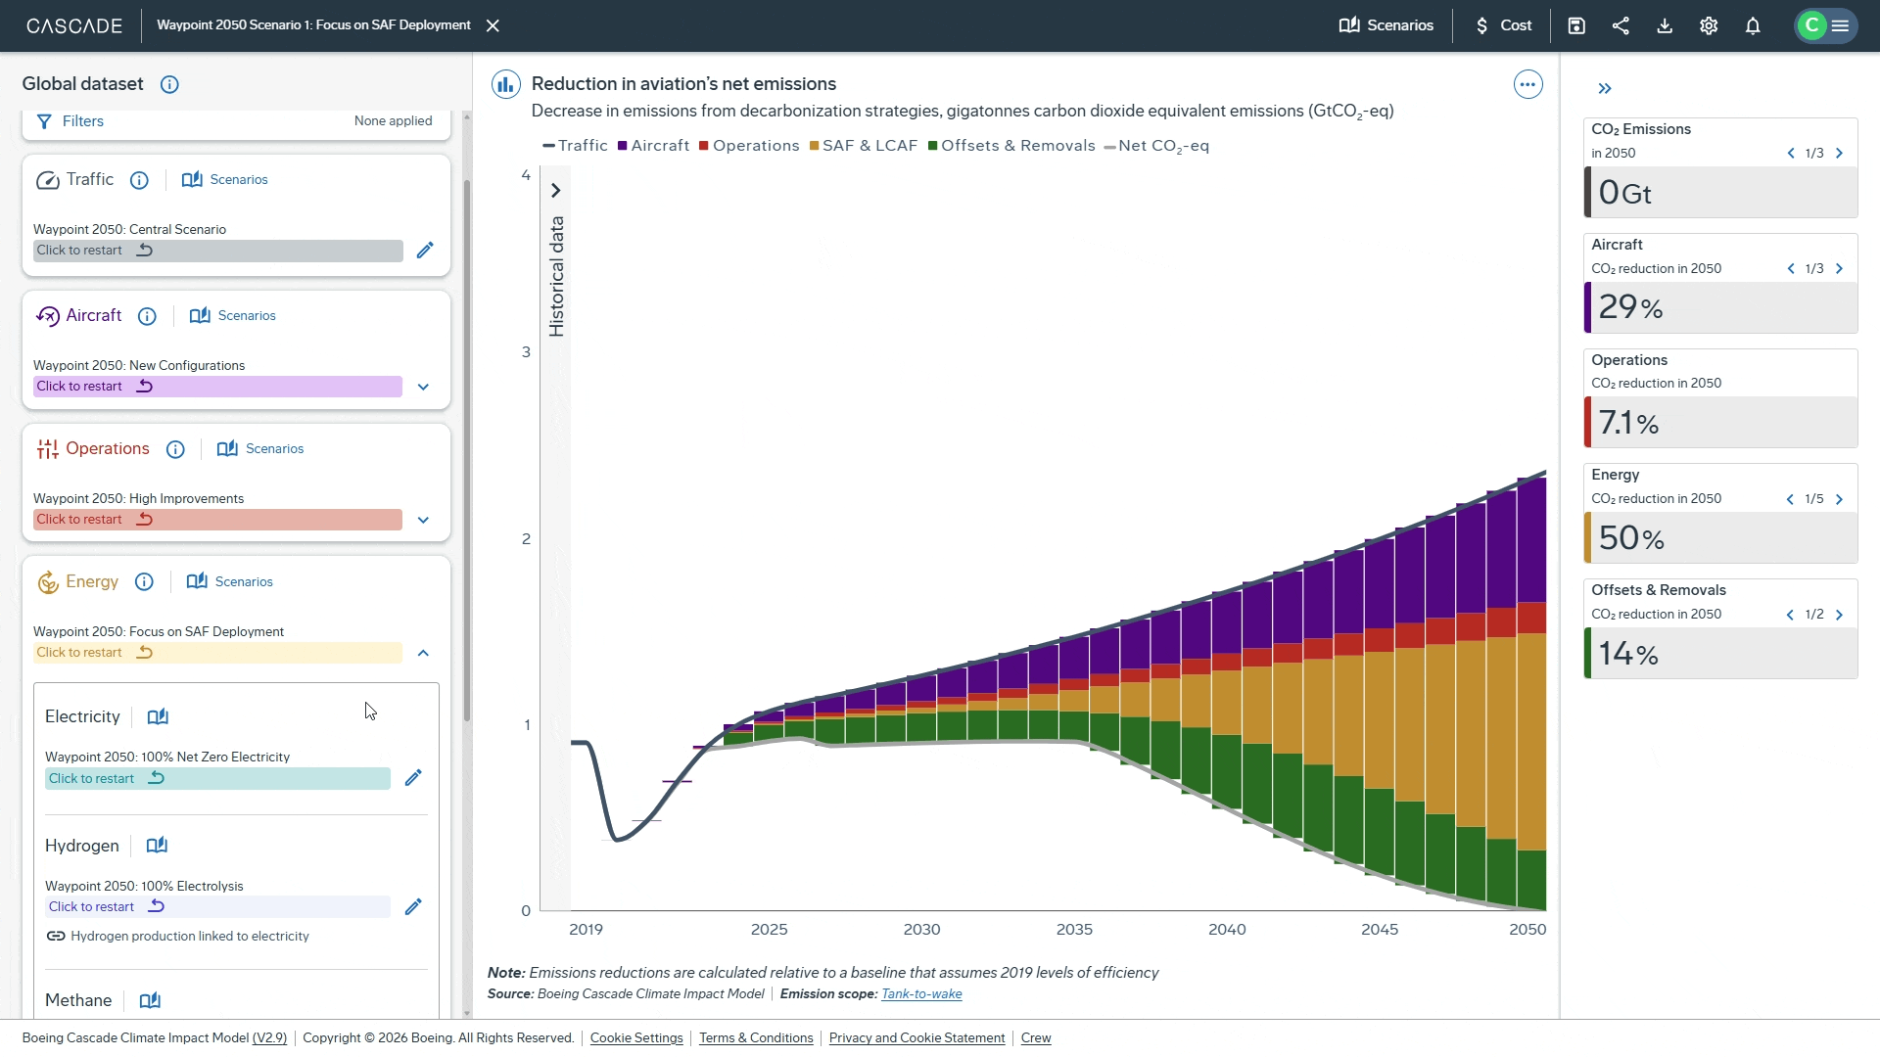Go to next Aircraft metric
Viewport: 1880px width, 1057px height.
[1839, 269]
